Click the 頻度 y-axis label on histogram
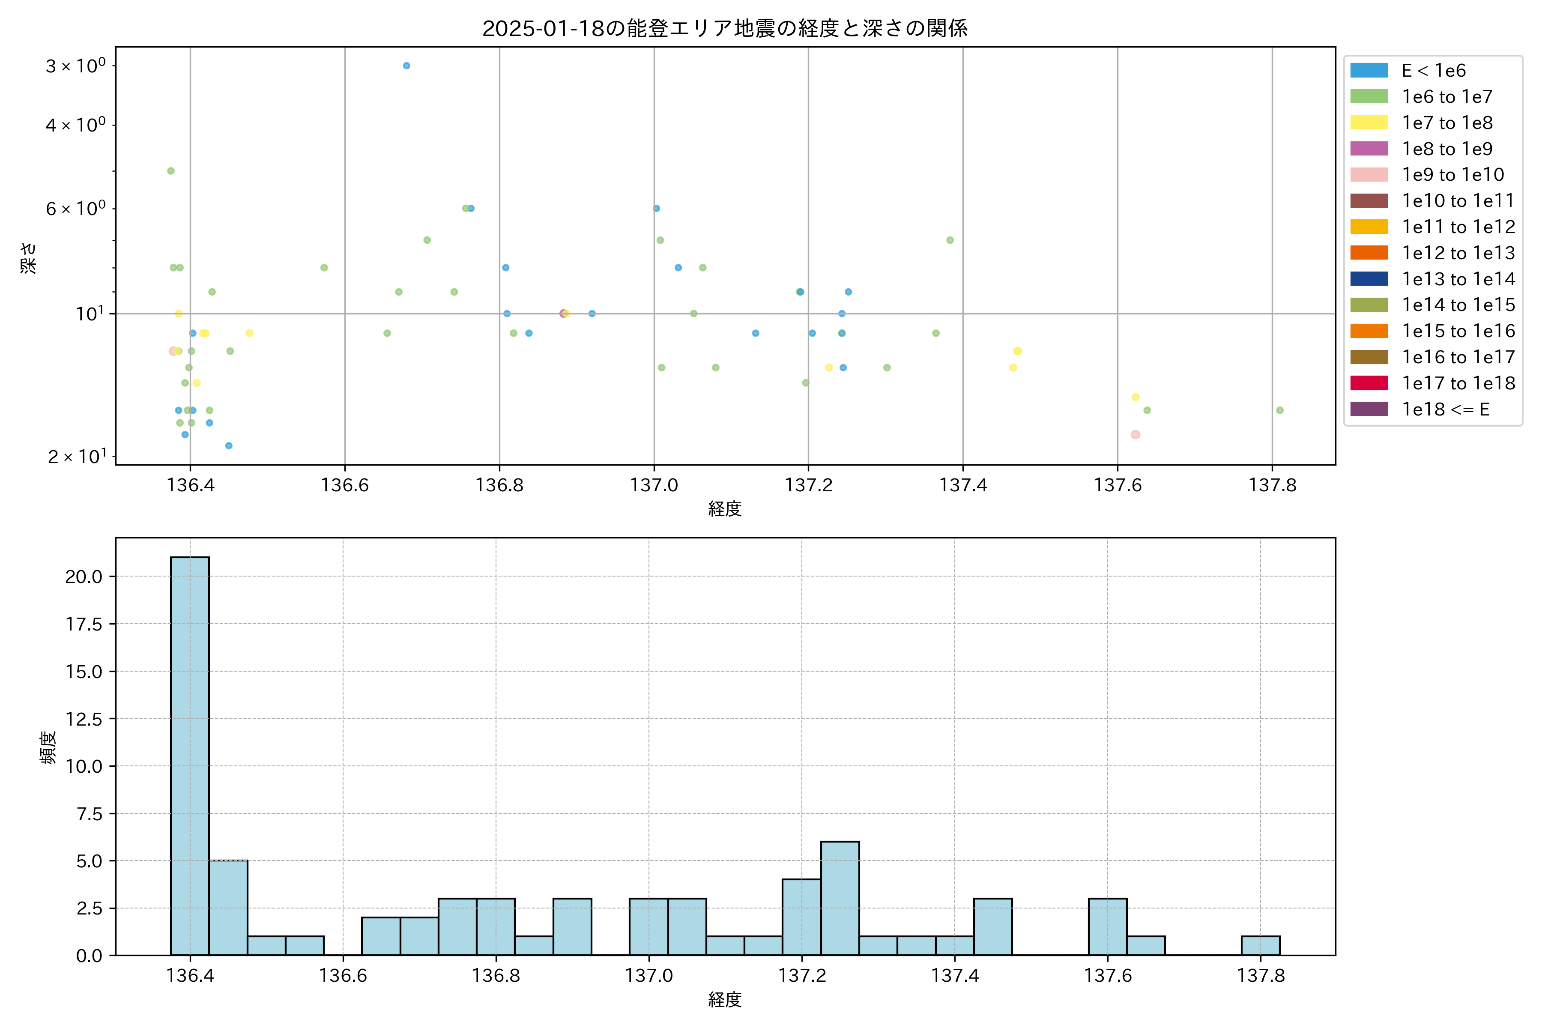This screenshot has height=1028, width=1542. pyautogui.click(x=48, y=747)
